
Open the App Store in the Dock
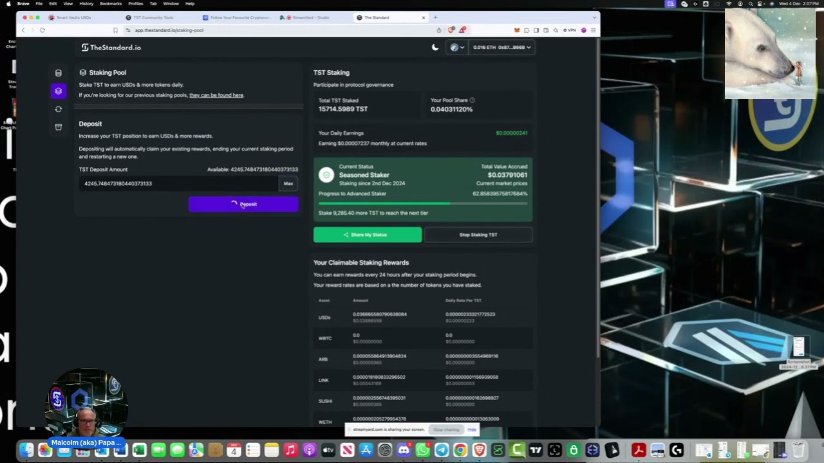pos(366,450)
